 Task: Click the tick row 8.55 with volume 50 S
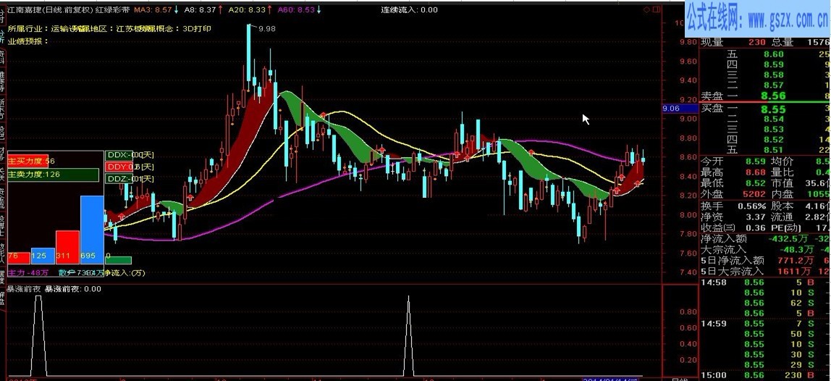coord(764,334)
